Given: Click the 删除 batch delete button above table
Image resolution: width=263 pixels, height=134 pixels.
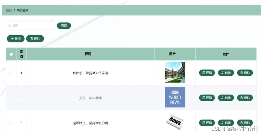Looking at the screenshot, I should pos(35,39).
